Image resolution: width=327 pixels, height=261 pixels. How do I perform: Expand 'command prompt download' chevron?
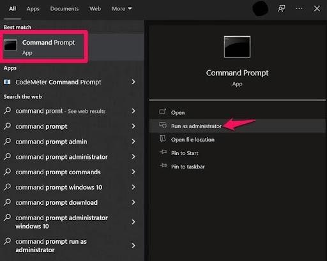(133, 202)
